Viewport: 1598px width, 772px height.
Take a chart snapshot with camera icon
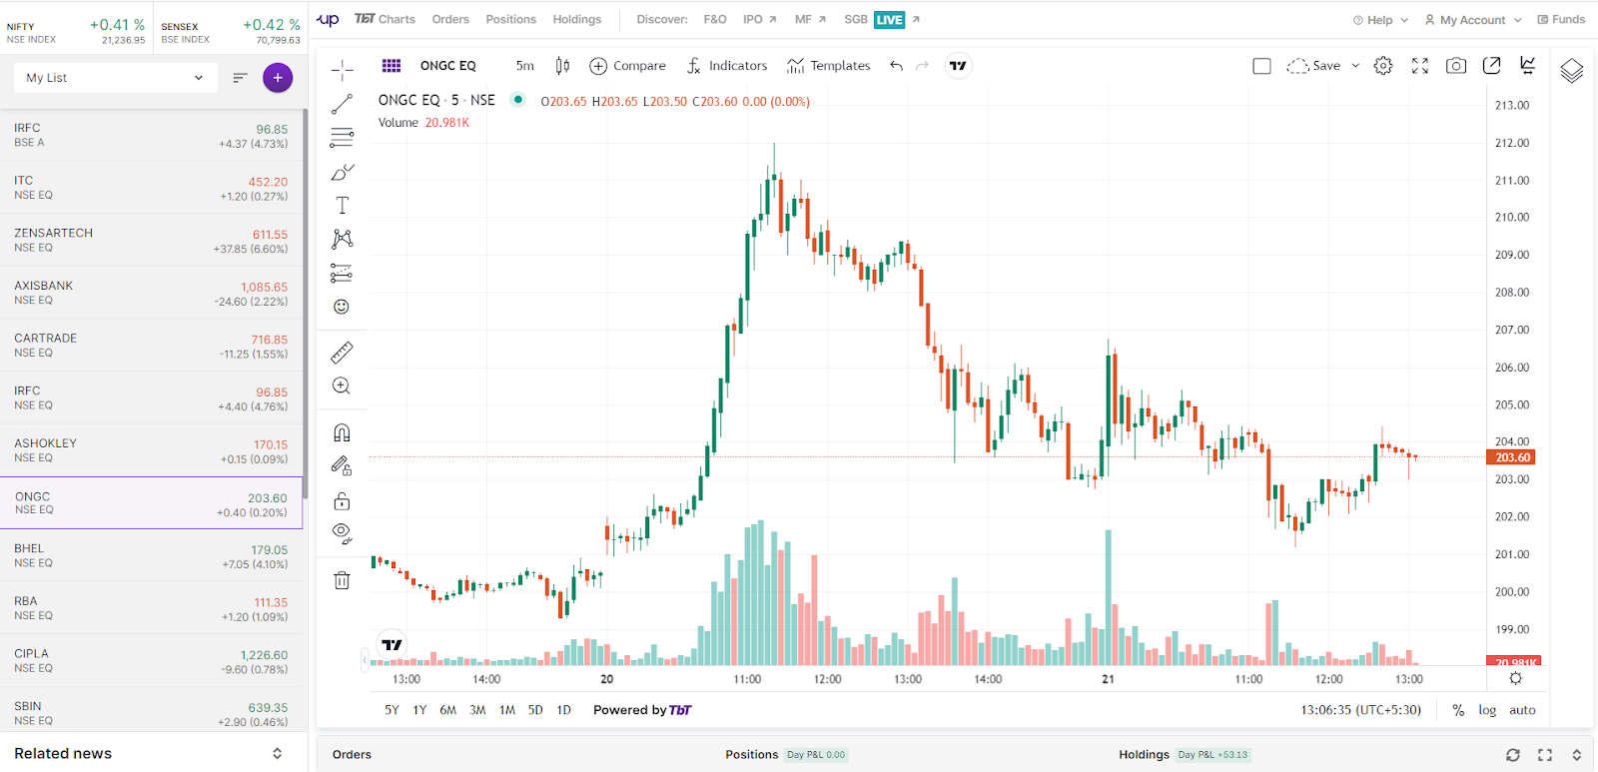(x=1456, y=66)
